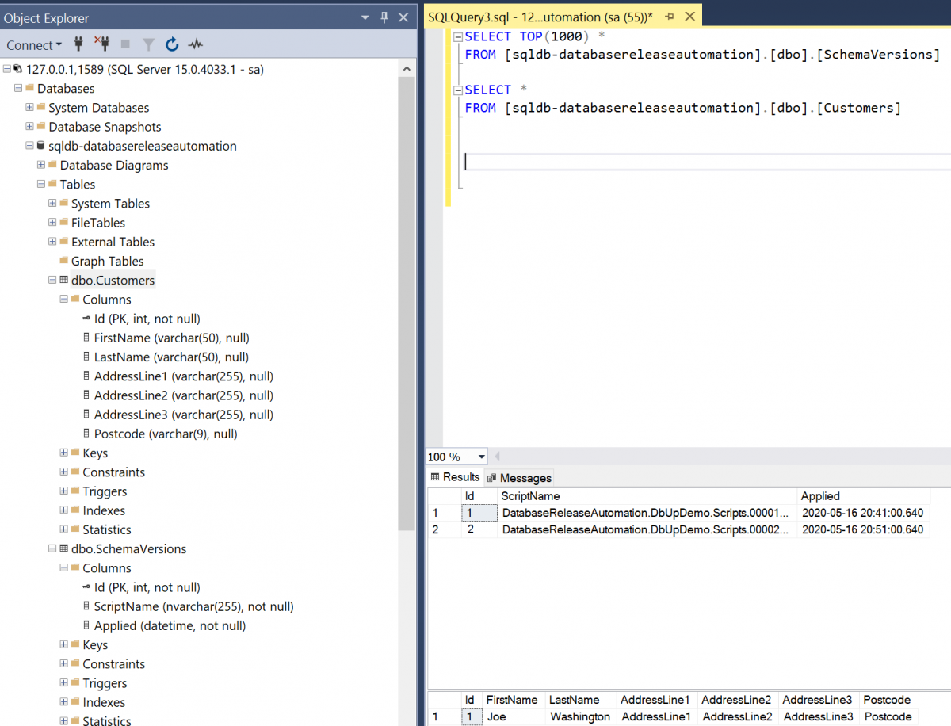Expand the System Databases node
The height and width of the screenshot is (726, 951).
29,107
